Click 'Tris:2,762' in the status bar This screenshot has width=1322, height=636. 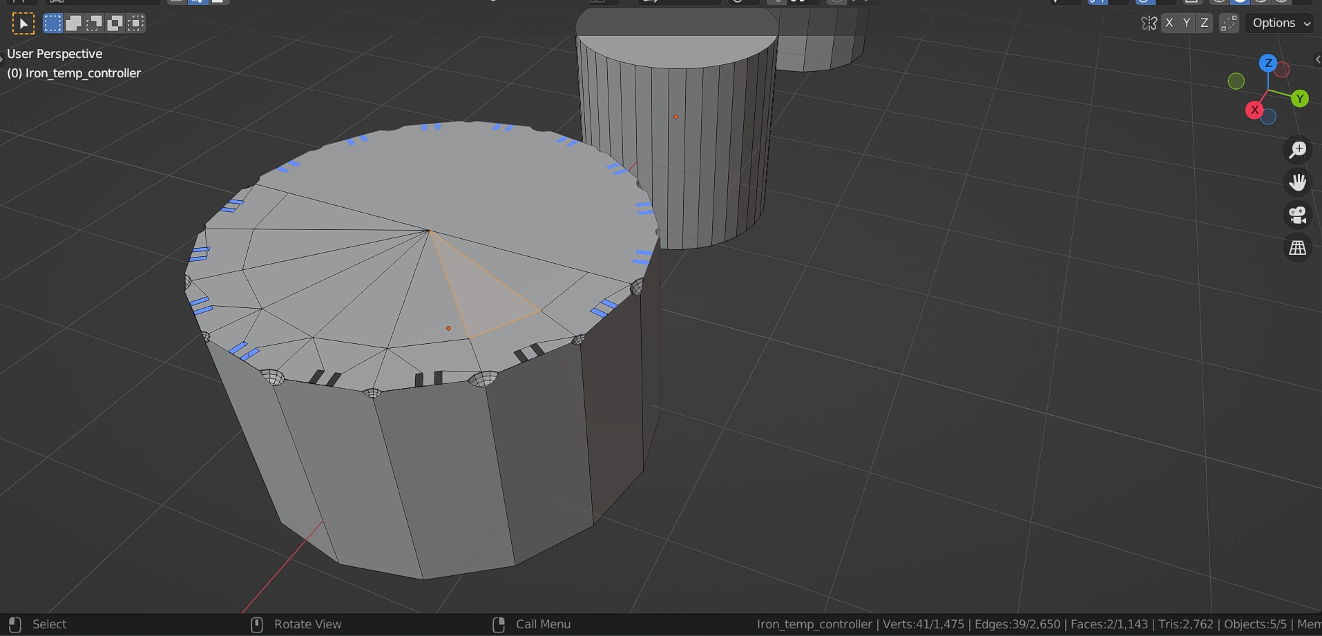(x=1186, y=624)
